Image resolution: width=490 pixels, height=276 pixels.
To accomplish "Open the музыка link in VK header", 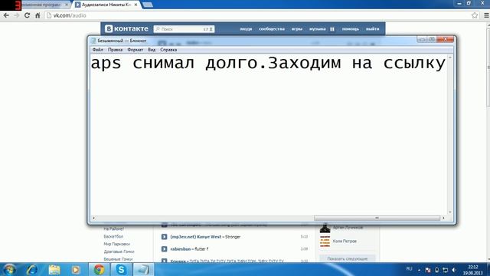I will click(x=317, y=29).
